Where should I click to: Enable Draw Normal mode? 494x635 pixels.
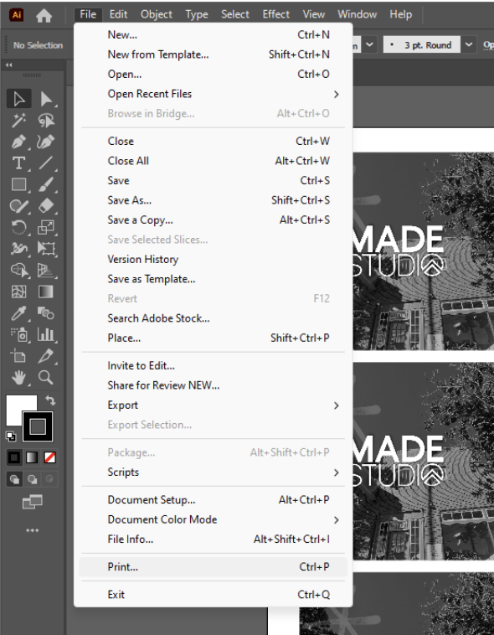[14, 479]
